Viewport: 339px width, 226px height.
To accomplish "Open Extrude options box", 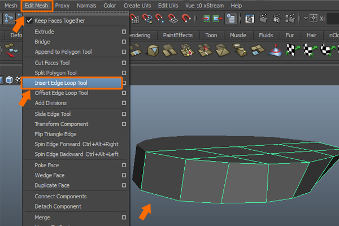I will 124,32.
